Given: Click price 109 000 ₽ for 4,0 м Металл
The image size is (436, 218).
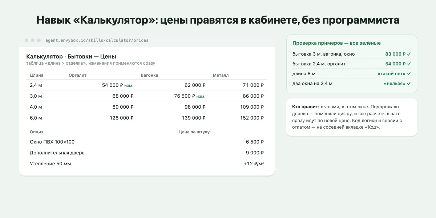Looking at the screenshot, I should click(x=252, y=107).
